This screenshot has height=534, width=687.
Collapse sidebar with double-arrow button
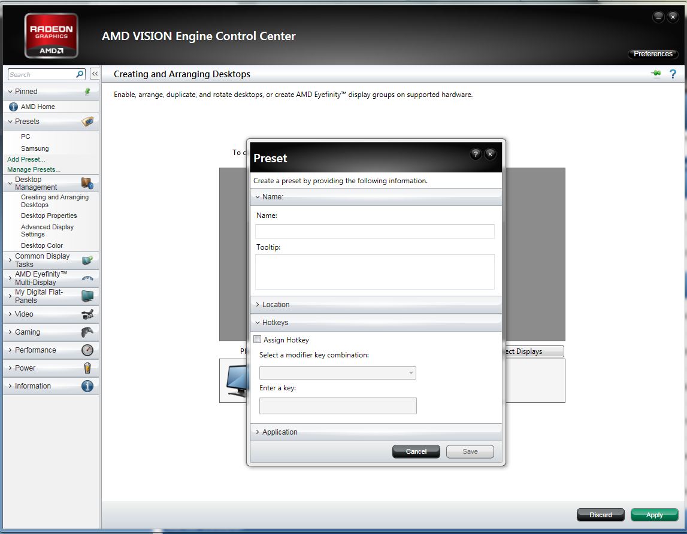pyautogui.click(x=95, y=74)
